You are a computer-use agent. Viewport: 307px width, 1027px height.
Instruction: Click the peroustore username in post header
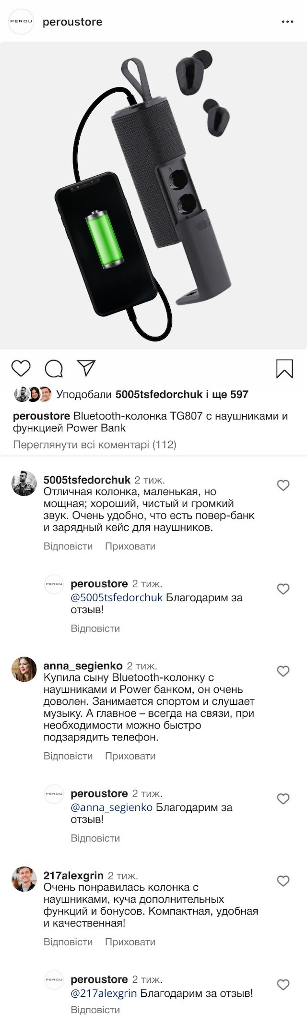[x=72, y=22]
